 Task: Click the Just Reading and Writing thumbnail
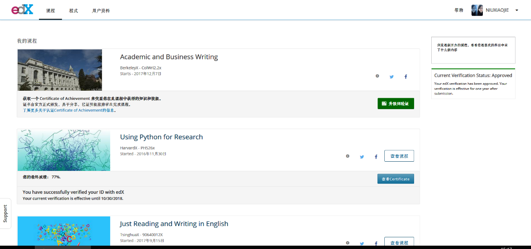pyautogui.click(x=64, y=231)
